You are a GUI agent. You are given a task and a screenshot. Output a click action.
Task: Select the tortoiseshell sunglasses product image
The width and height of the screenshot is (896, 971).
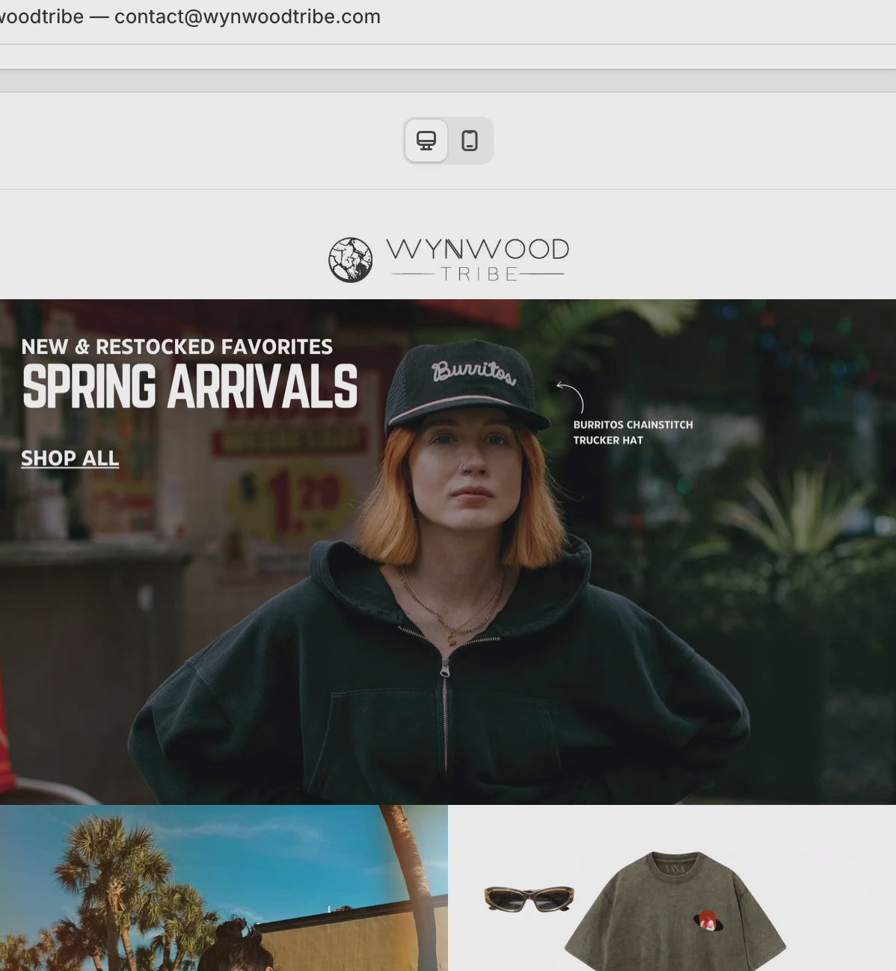(x=529, y=898)
